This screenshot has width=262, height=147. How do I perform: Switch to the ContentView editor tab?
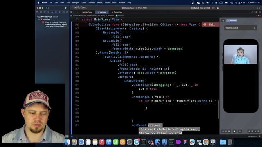[x=117, y=12]
